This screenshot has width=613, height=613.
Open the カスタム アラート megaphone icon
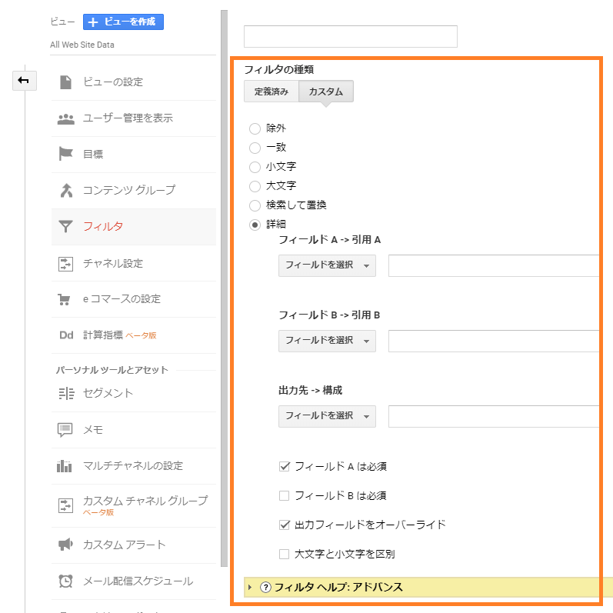65,545
